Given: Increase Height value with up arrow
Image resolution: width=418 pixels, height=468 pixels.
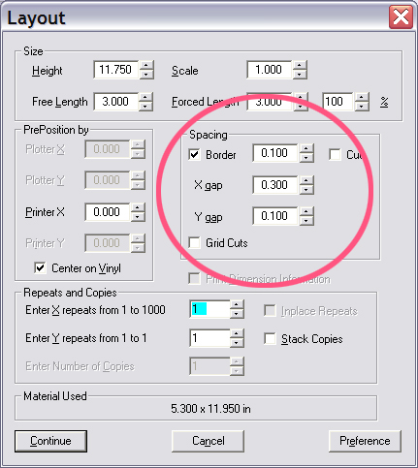Looking at the screenshot, I should pyautogui.click(x=146, y=66).
